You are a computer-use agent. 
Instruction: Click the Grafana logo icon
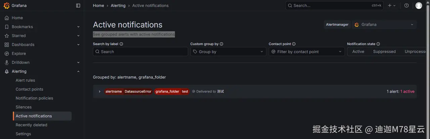tap(6, 5)
